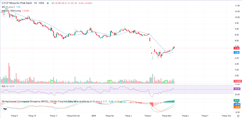
Task: Click 75.00 on RSI scale
Action: click(x=237, y=85)
